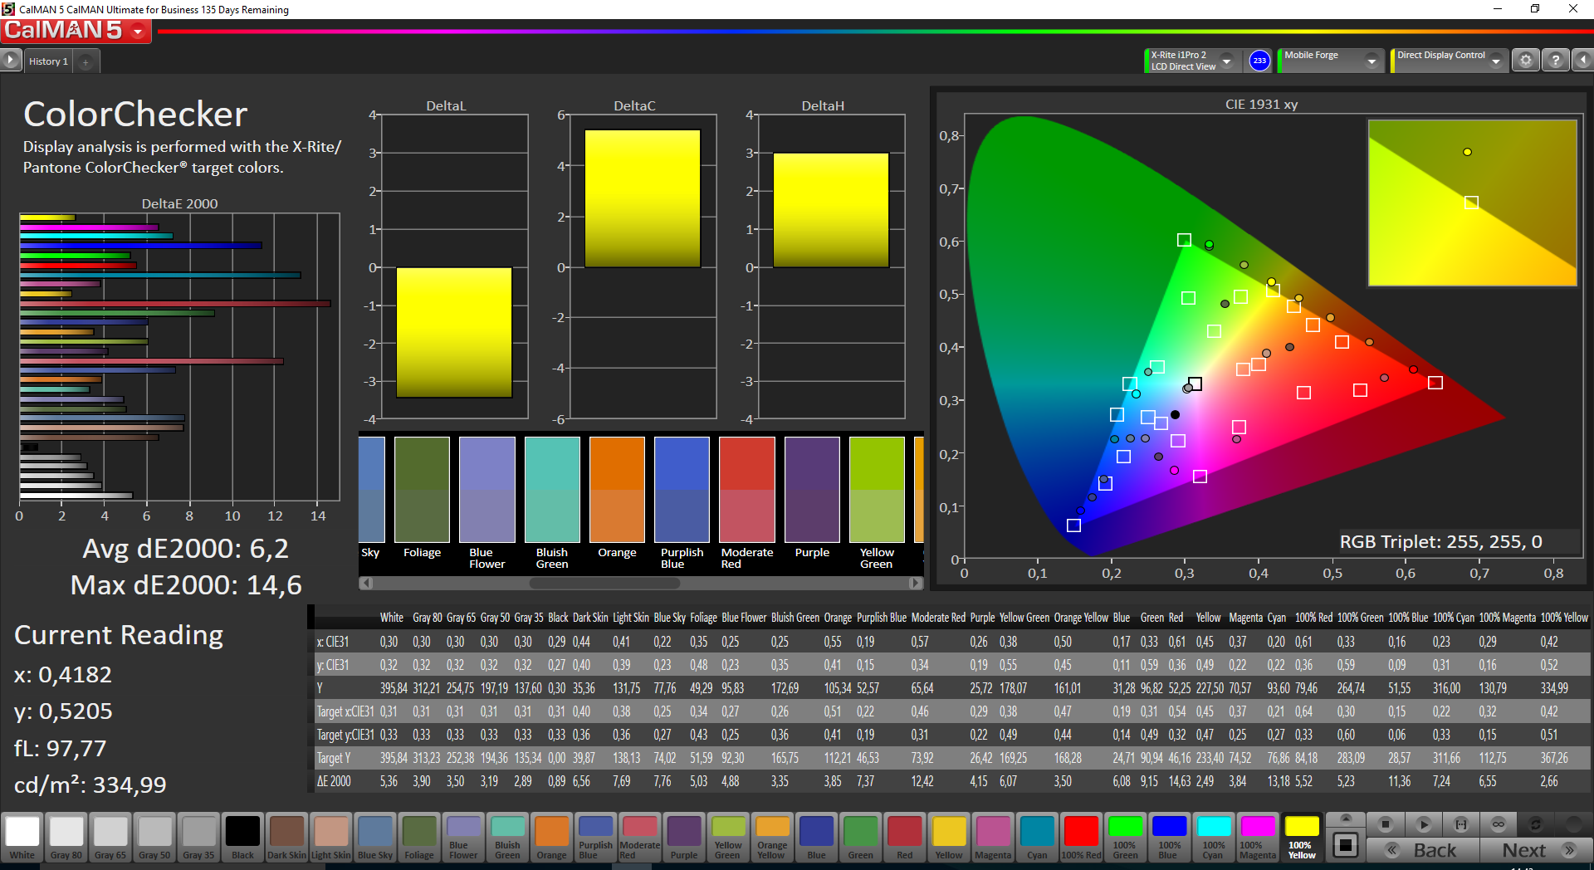1594x870 pixels.
Task: Click the Read Series bracket button
Action: tap(1461, 824)
